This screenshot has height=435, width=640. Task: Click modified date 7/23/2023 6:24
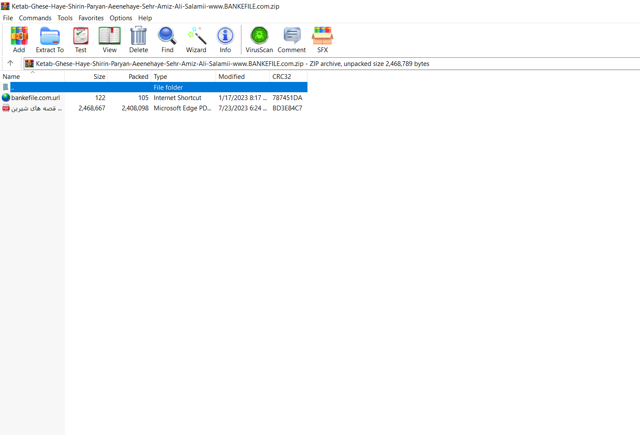point(243,108)
